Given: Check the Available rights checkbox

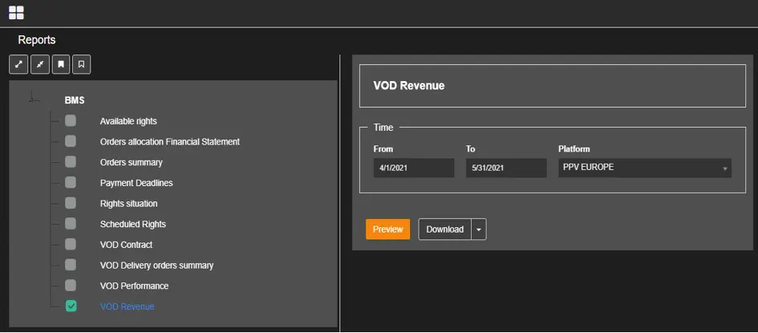Looking at the screenshot, I should click(x=71, y=121).
